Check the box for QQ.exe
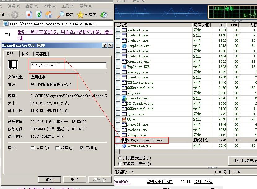The image size is (257, 189). click(x=118, y=119)
